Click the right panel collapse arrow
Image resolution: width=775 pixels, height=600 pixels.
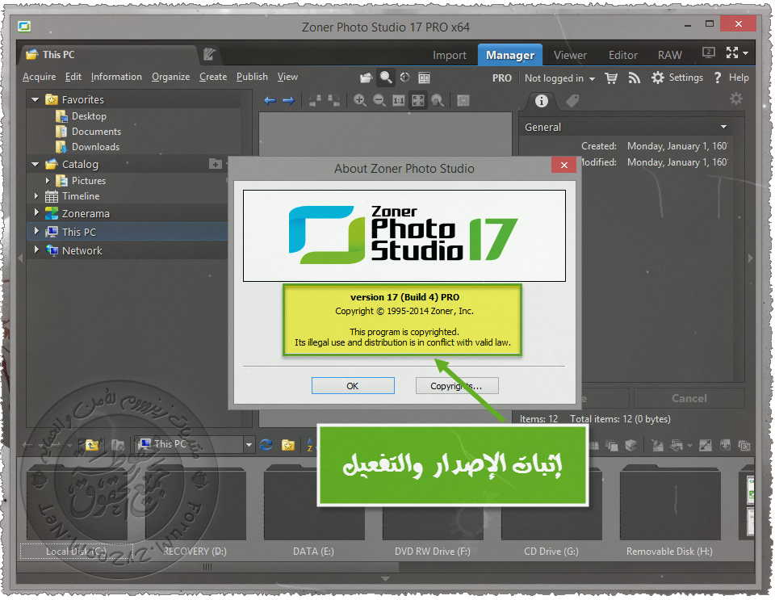tap(750, 258)
